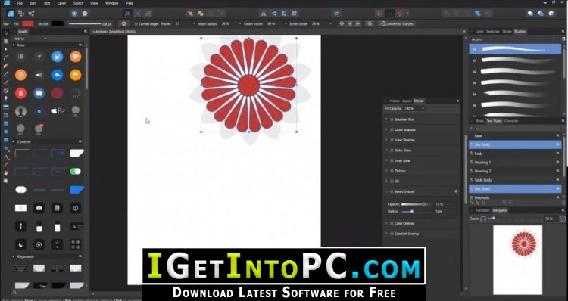Screen dimensions: 568x301
Task: Pick the crescent moon asset icon
Action: pos(20,244)
